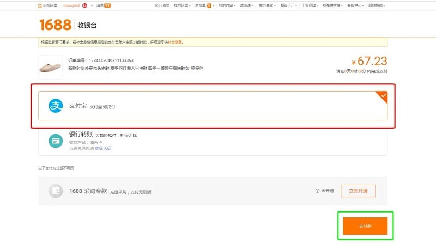Click the payment countdown timer text
This screenshot has height=248, width=436.
(362, 71)
